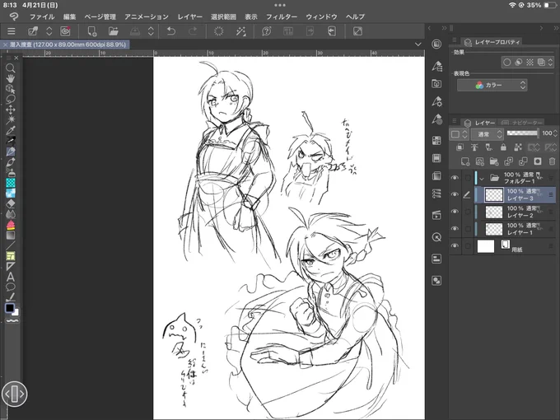This screenshot has width=560, height=420.
Task: Open file with folder icon in command bar
Action: click(113, 31)
